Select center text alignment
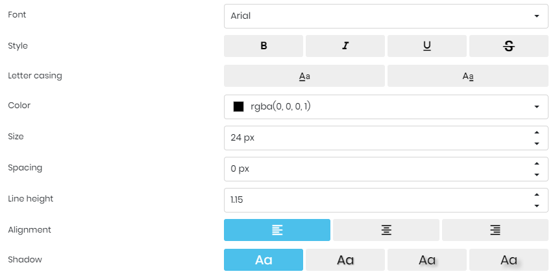The width and height of the screenshot is (555, 276). tap(386, 229)
